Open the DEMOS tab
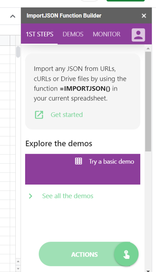 tap(73, 34)
